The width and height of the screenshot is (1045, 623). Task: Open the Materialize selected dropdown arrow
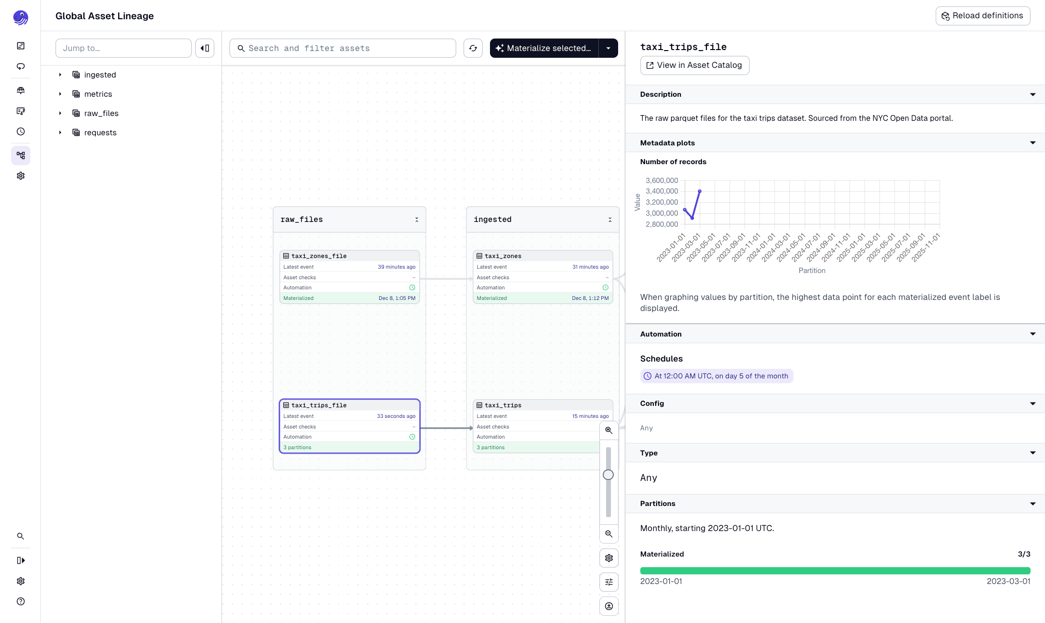point(608,48)
